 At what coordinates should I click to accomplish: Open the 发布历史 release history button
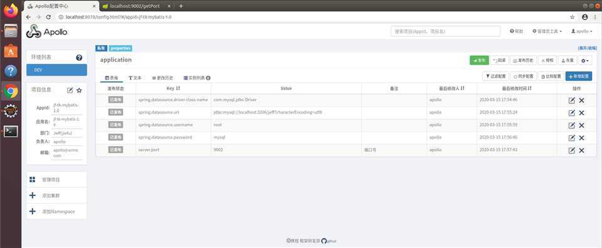pos(523,60)
